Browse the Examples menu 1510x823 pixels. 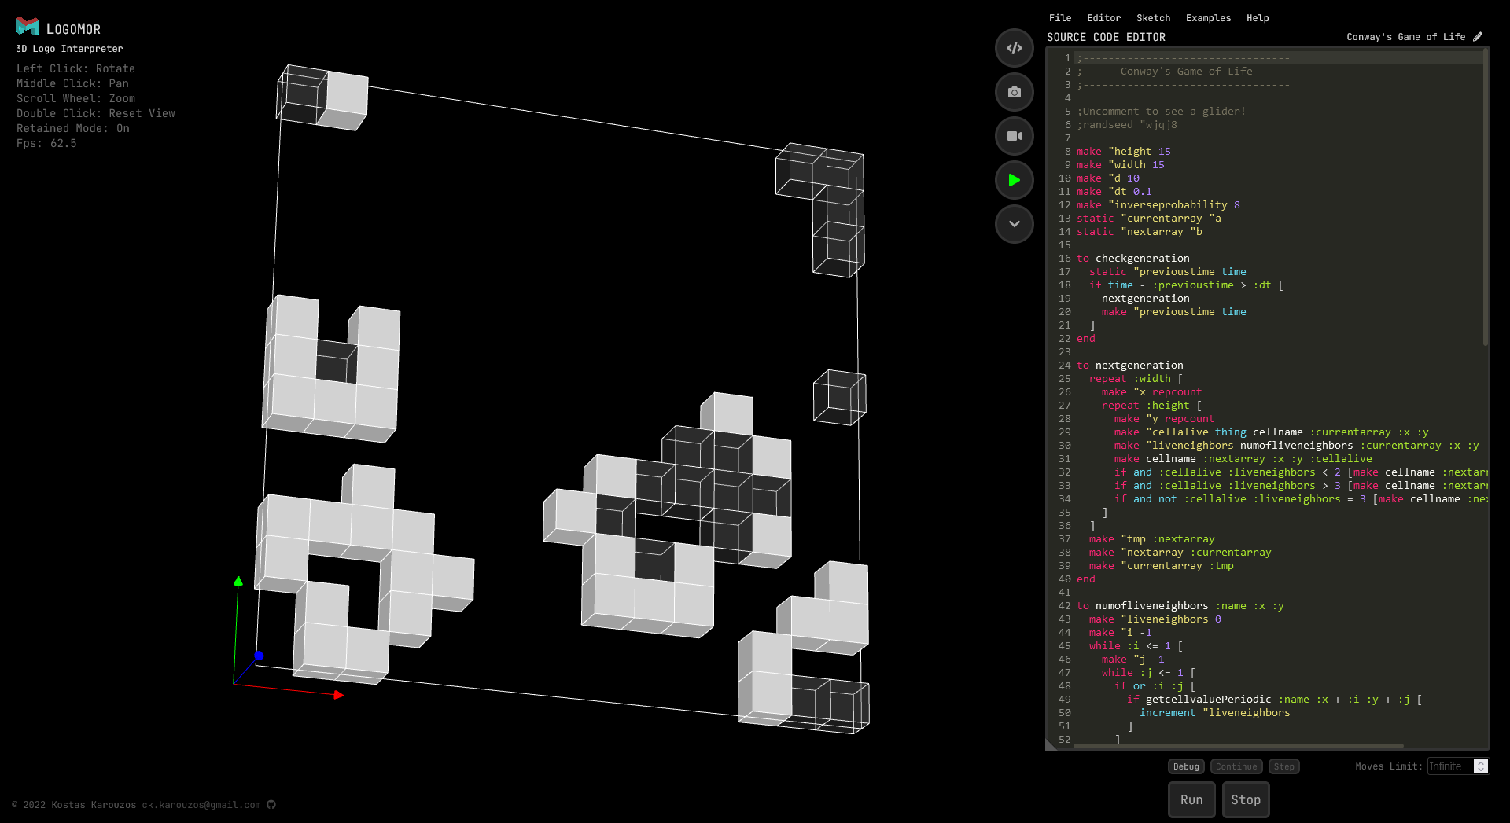1208,17
